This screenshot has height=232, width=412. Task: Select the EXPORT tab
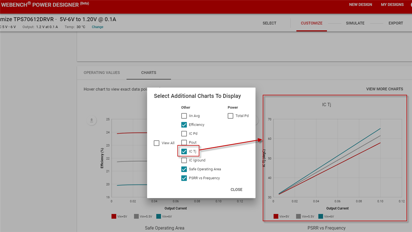[396, 23]
